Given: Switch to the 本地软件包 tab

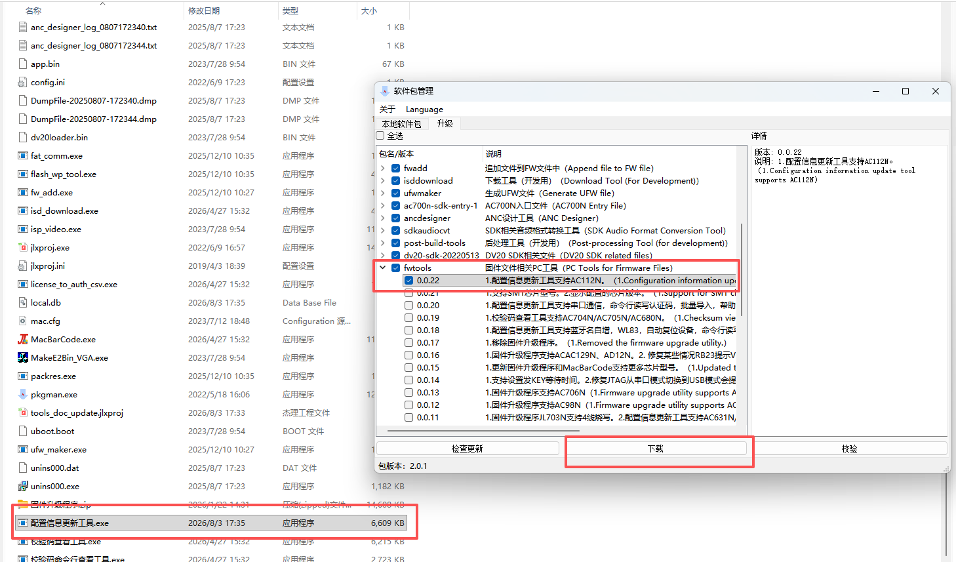Looking at the screenshot, I should 402,124.
